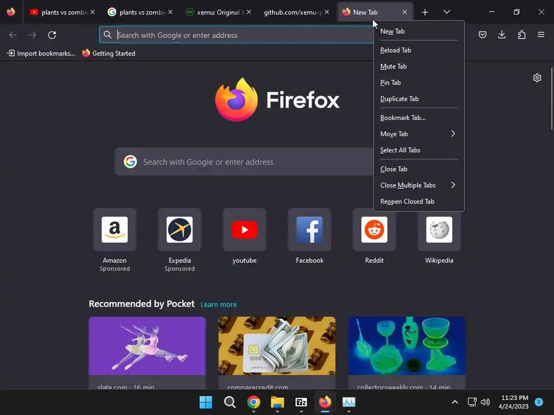This screenshot has height=415, width=554.
Task: Follow the Pocket Learn more link
Action: (219, 305)
